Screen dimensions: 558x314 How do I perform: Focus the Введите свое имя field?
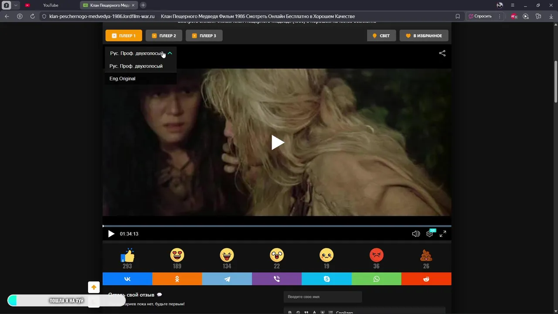pos(323,297)
